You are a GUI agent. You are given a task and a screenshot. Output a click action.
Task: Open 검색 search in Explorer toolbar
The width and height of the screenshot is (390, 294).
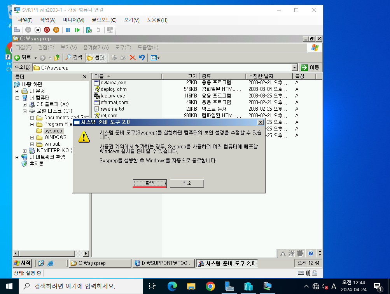tap(73, 57)
